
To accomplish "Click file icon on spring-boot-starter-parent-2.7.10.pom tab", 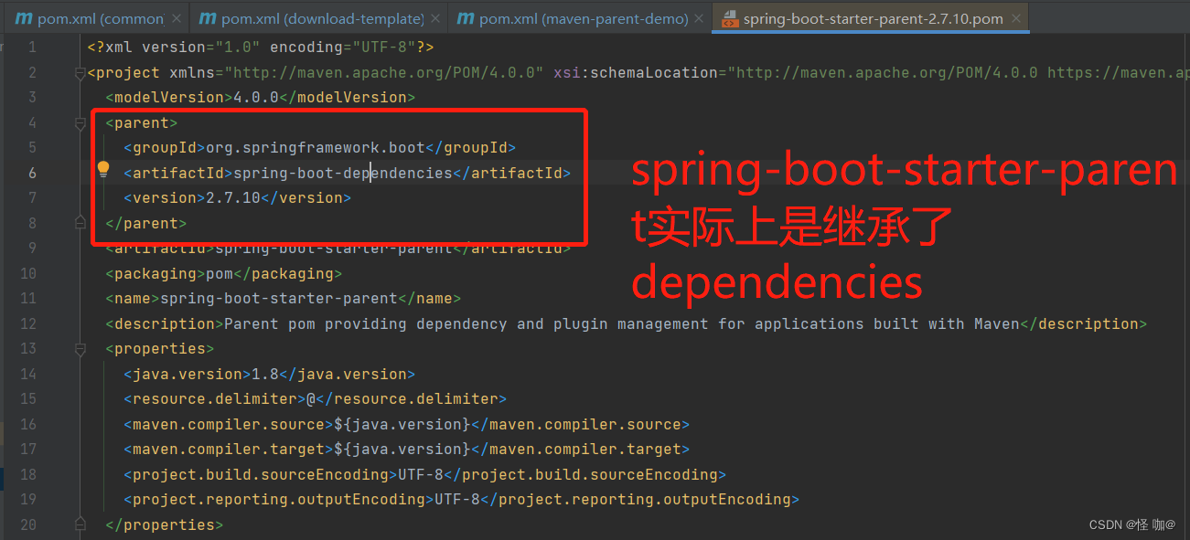I will pyautogui.click(x=729, y=18).
